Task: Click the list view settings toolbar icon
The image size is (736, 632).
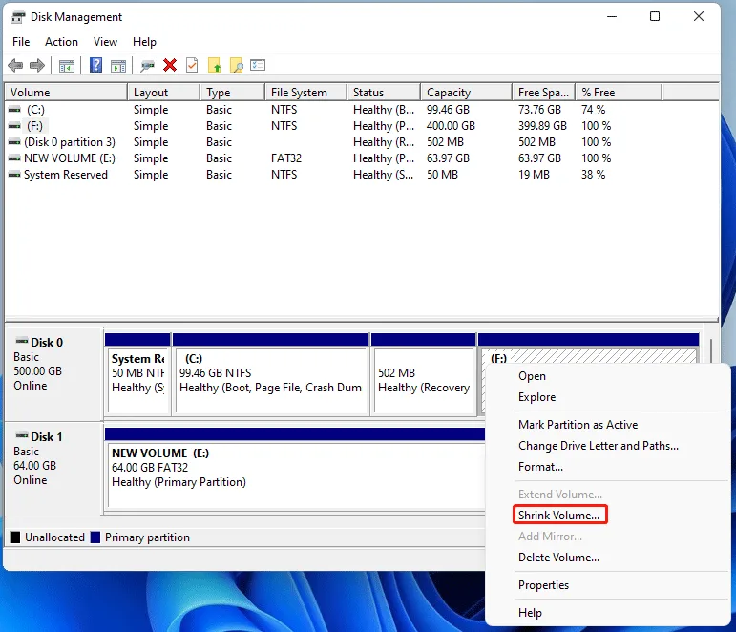Action: (258, 65)
